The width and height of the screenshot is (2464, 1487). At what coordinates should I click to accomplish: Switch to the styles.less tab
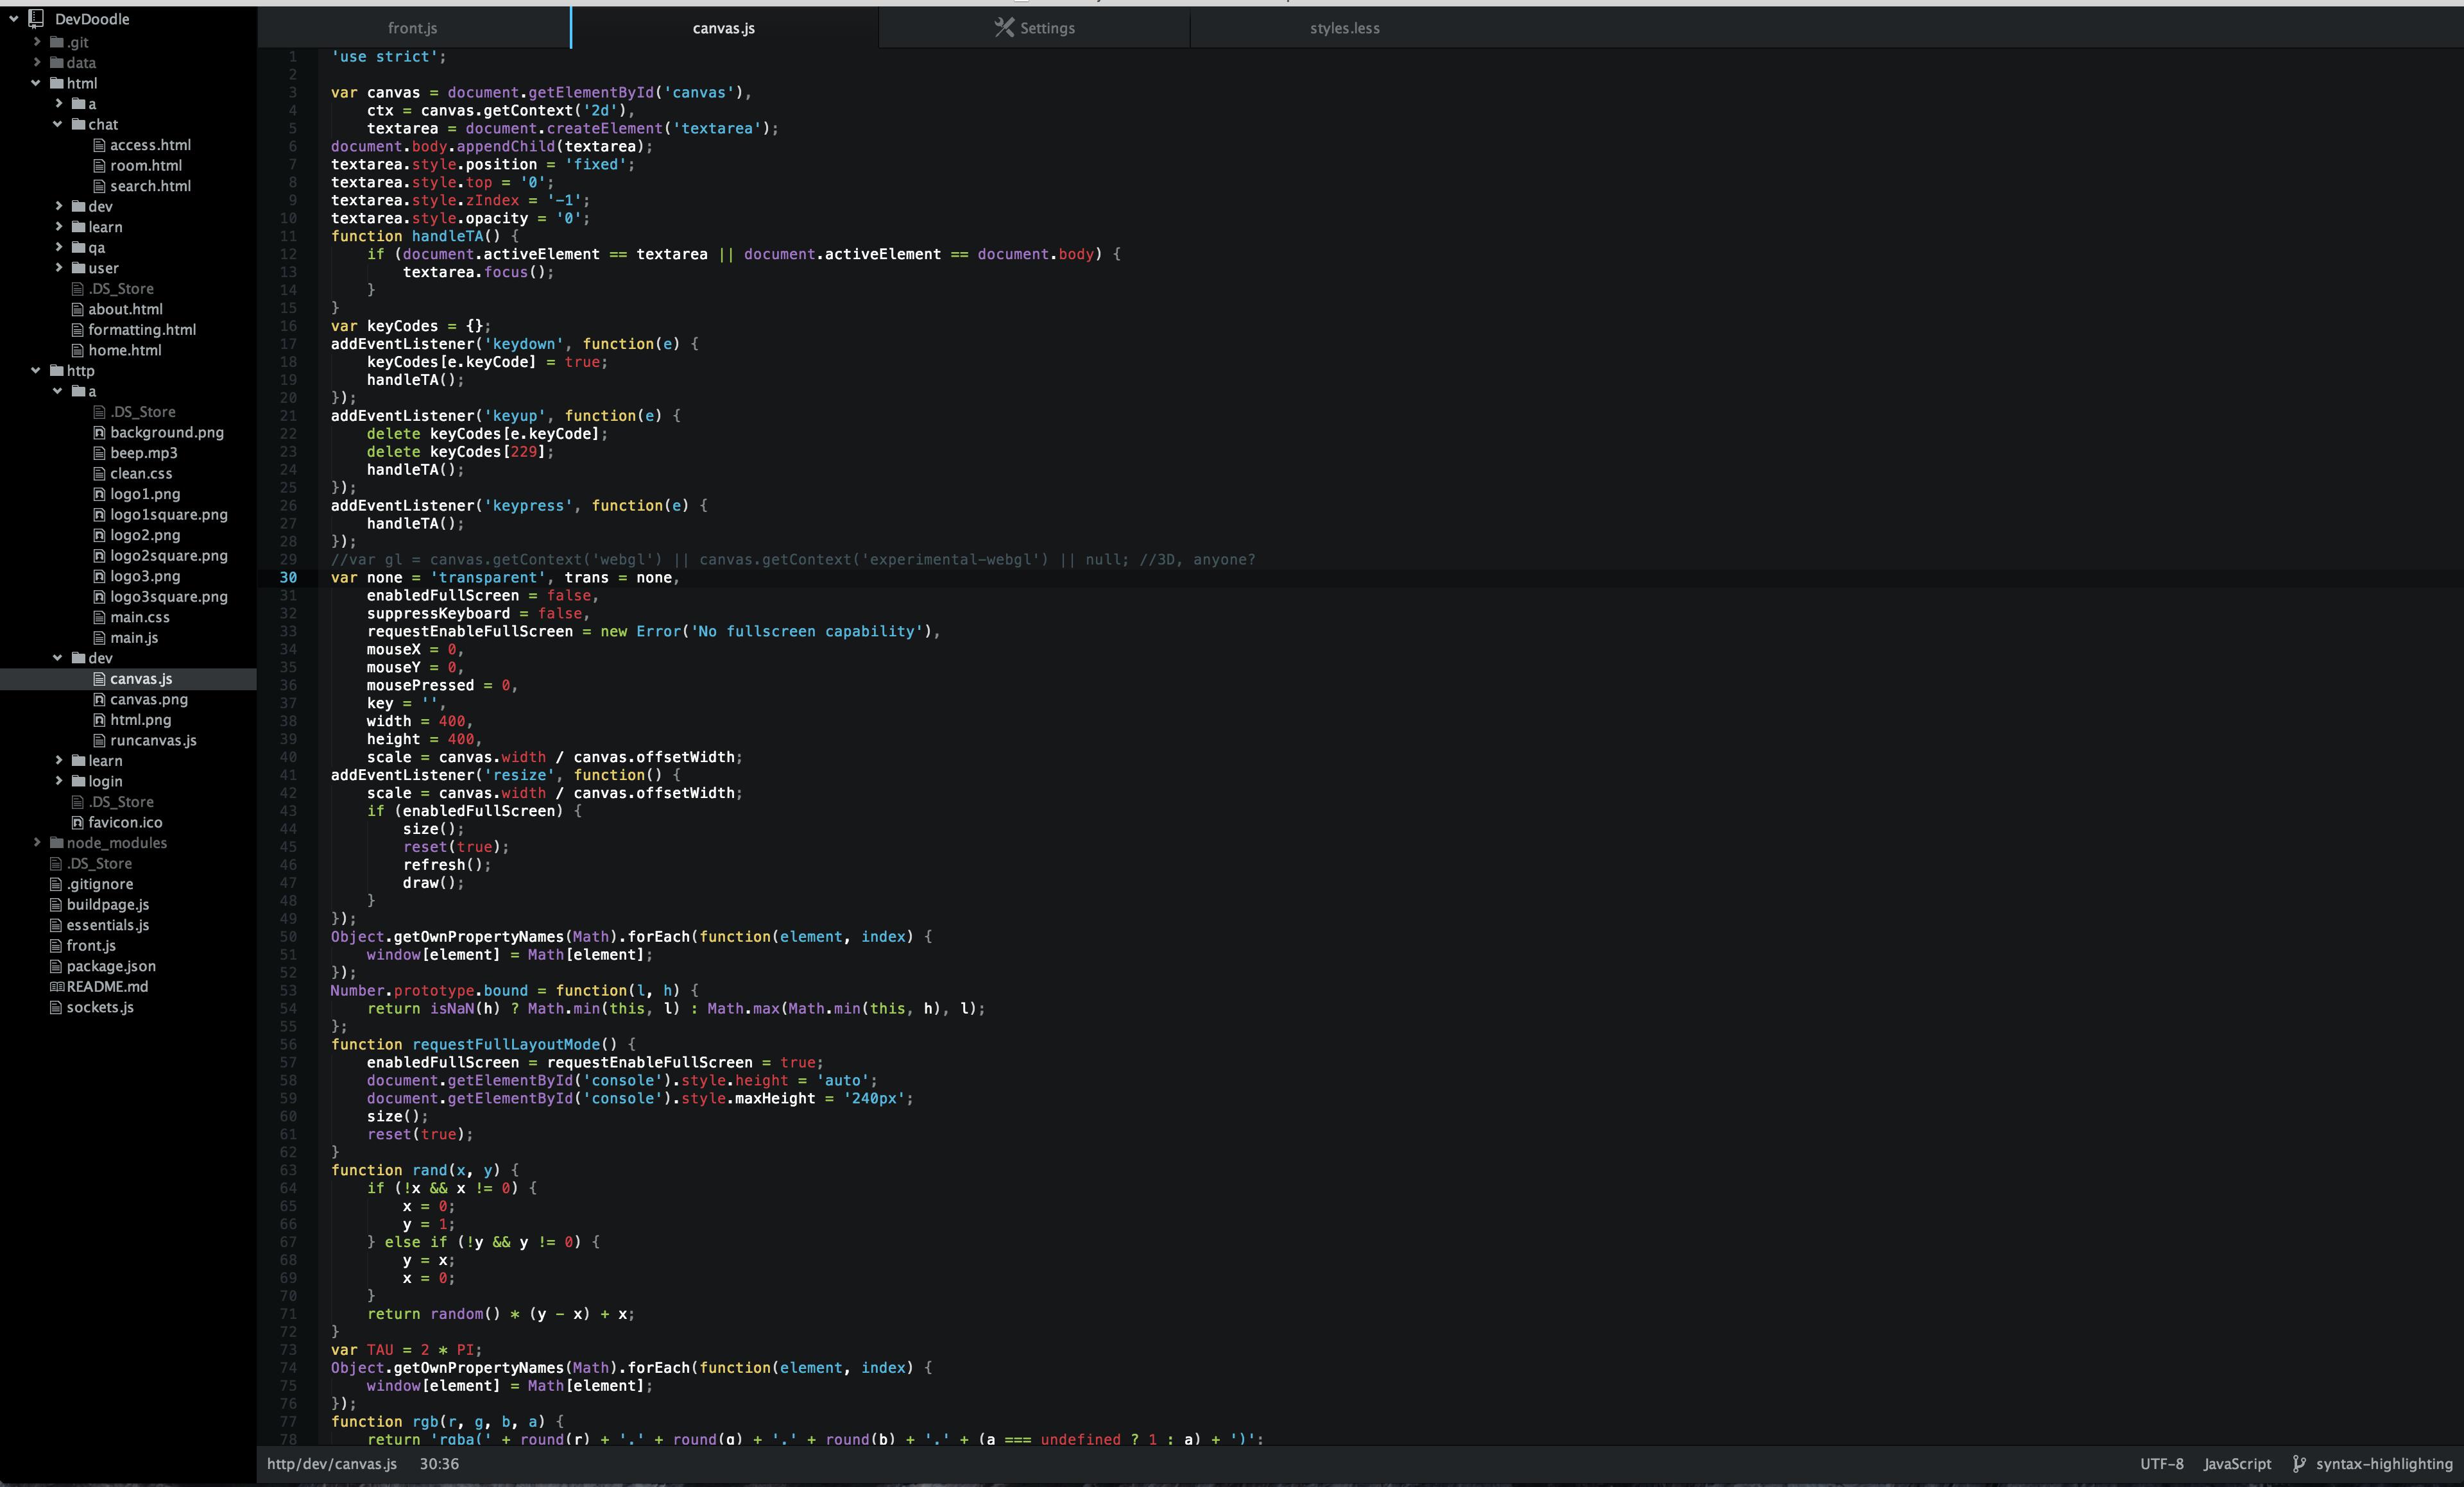tap(1345, 28)
